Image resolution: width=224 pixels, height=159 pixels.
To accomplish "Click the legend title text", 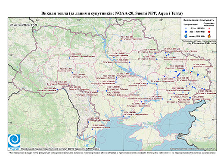I will coord(199,20).
